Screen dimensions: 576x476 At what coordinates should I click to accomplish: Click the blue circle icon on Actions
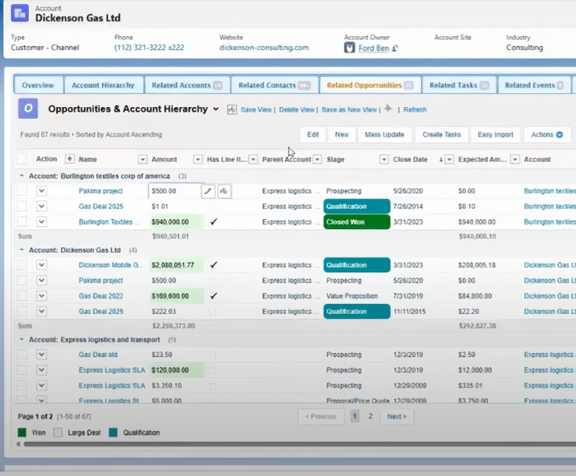pos(560,135)
